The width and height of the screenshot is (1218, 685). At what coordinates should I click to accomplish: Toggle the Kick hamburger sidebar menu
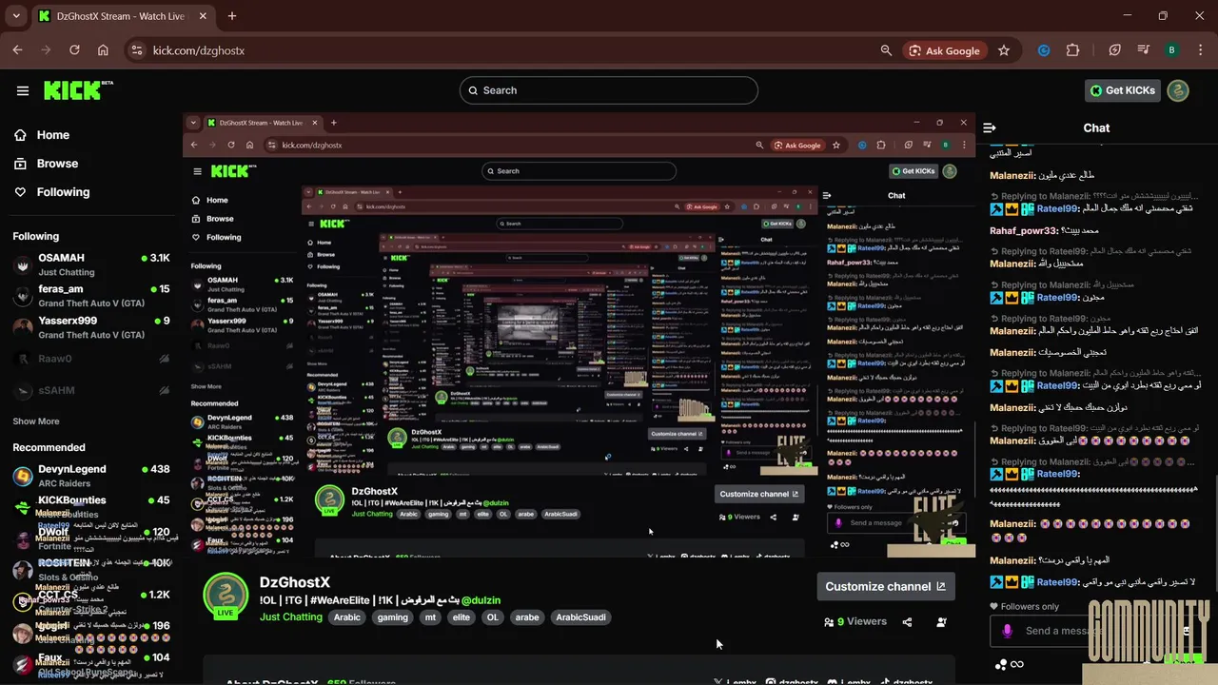[23, 90]
